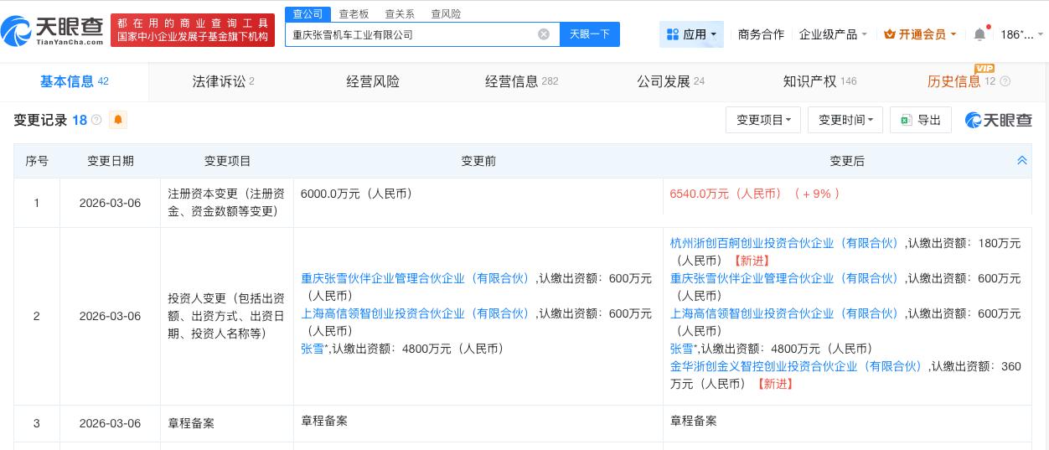
Task: Click sequence number 2 cell
Action: tap(37, 316)
